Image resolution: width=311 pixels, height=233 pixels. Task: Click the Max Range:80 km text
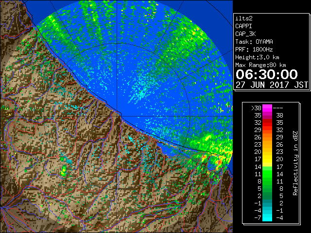click(260, 65)
